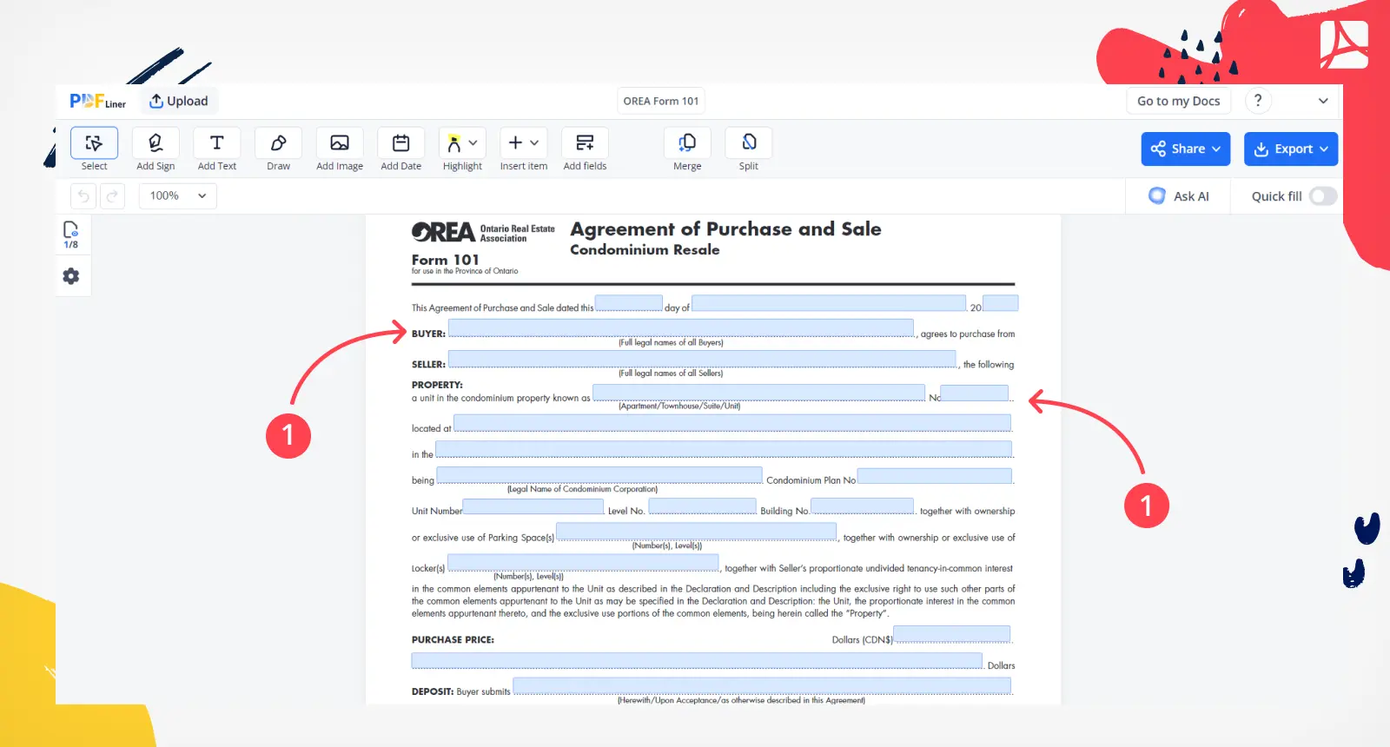The height and width of the screenshot is (747, 1390).
Task: Edit the OREA Form 101 title field
Action: (x=661, y=101)
